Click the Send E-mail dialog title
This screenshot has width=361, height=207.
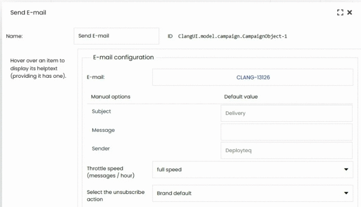coord(28,12)
